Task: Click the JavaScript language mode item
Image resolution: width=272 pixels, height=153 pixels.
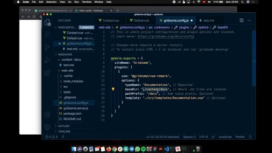Action: 225,137
